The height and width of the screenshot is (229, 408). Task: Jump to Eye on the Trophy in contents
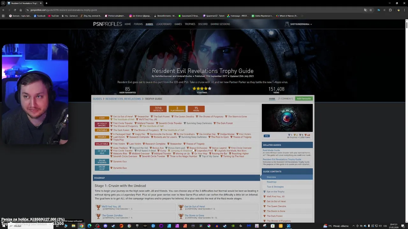[x=275, y=192]
